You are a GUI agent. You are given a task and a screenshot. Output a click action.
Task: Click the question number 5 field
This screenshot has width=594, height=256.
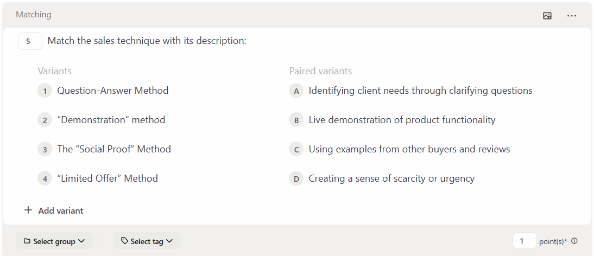(x=30, y=41)
